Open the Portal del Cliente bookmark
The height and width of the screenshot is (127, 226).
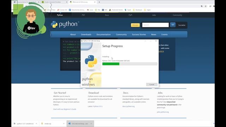point(116,10)
